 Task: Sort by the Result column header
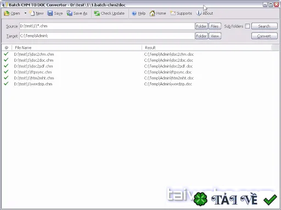click(207, 48)
